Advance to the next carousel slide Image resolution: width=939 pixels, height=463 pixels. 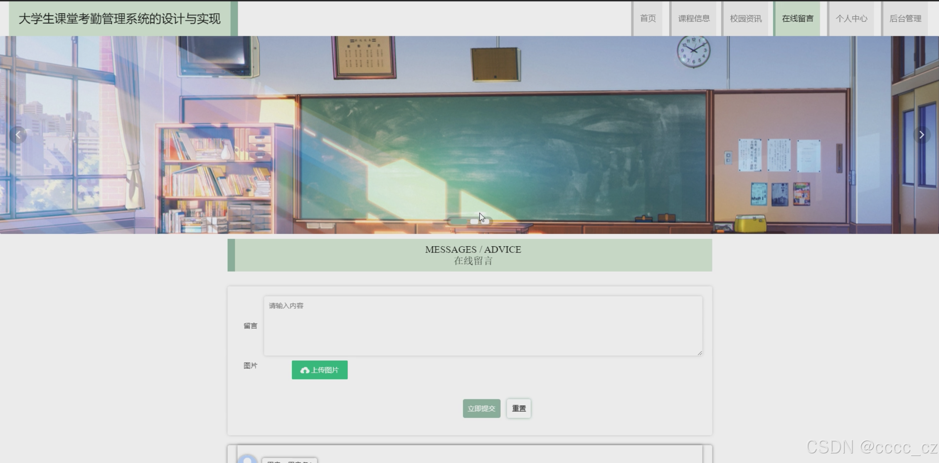coord(921,135)
